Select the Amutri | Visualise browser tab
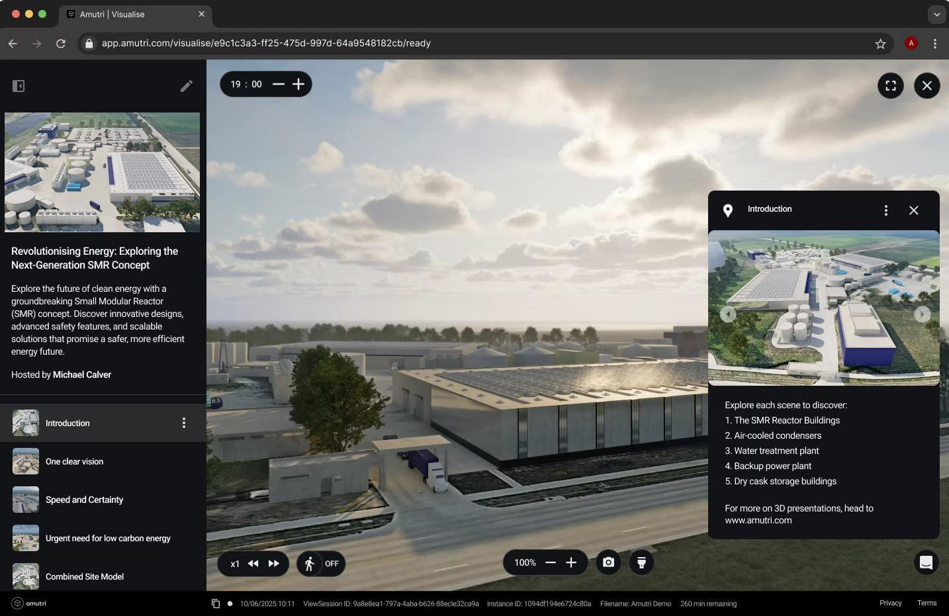The width and height of the screenshot is (949, 616). (x=136, y=14)
